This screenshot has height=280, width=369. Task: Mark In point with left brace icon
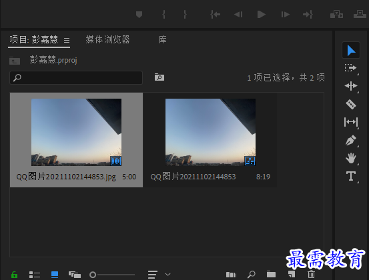pos(163,15)
